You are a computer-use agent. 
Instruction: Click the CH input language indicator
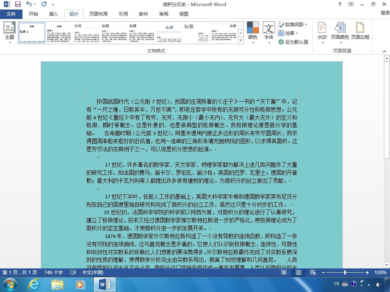pos(337,284)
